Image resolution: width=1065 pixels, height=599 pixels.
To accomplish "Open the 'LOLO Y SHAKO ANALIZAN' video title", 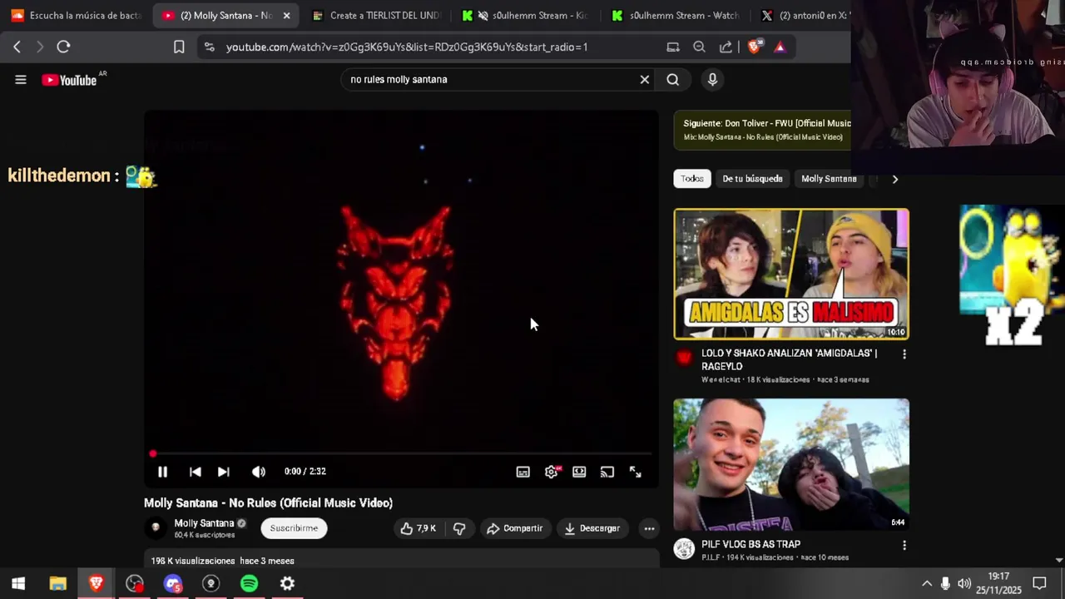I will click(x=789, y=359).
